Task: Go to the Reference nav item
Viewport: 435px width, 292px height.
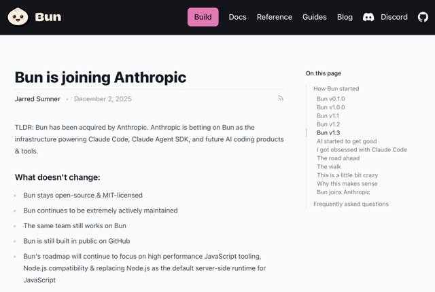Action: coord(274,17)
